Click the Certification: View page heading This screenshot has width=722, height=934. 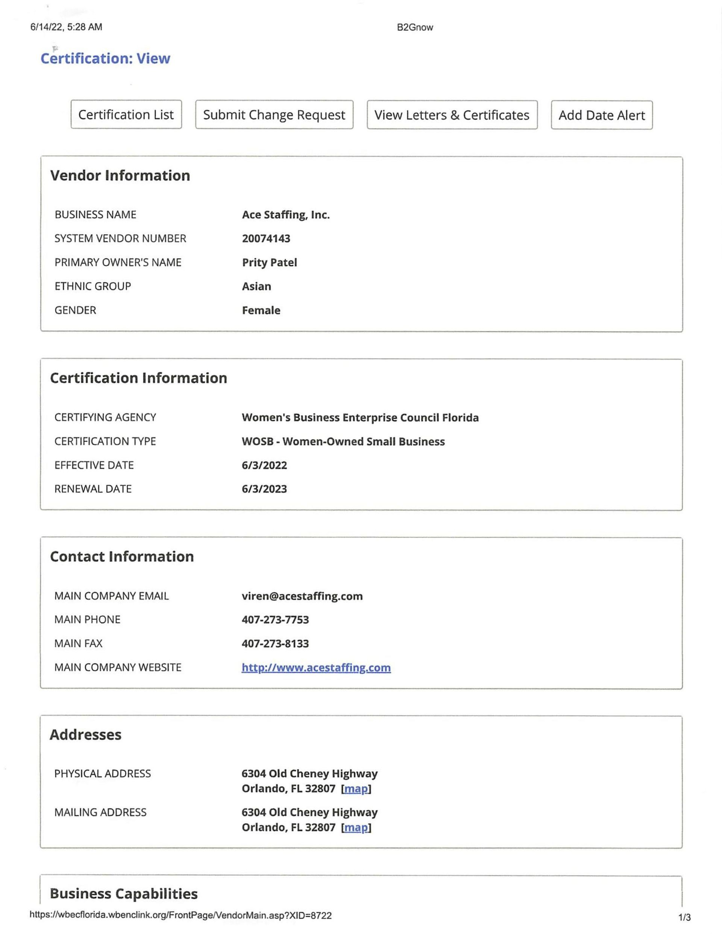[105, 59]
